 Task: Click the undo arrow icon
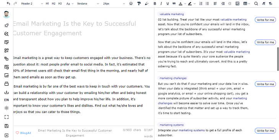(x=8, y=3)
